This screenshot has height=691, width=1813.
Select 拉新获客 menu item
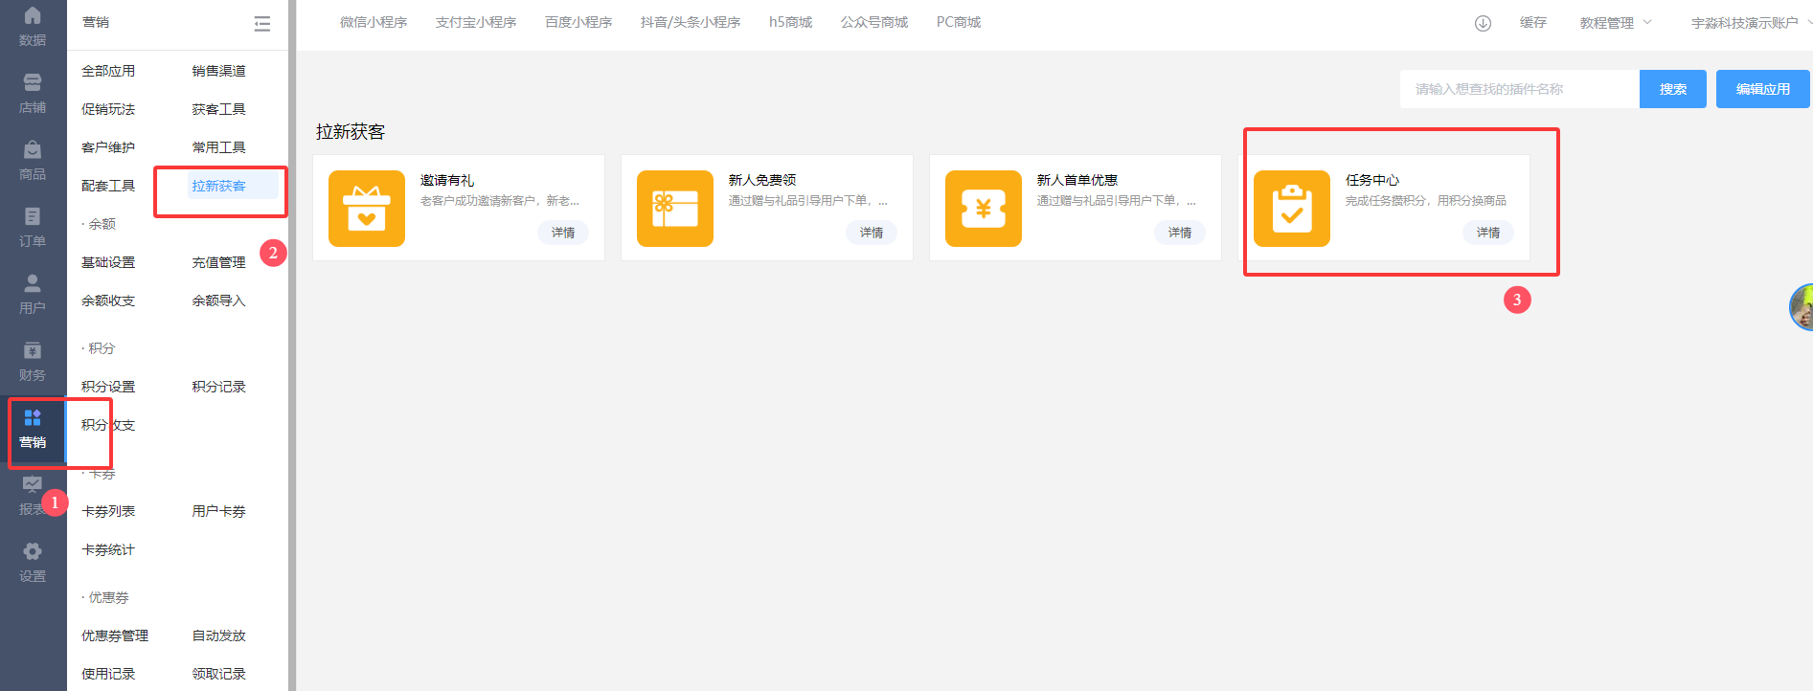point(218,186)
